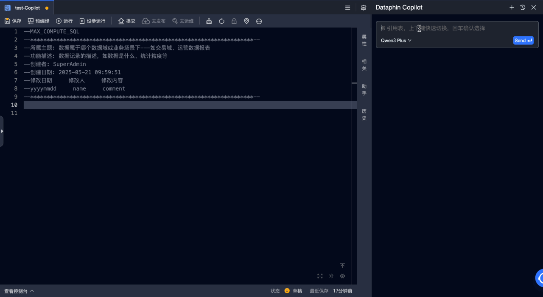
Task: Click the 草稿 draft status indicator
Action: [x=293, y=291]
